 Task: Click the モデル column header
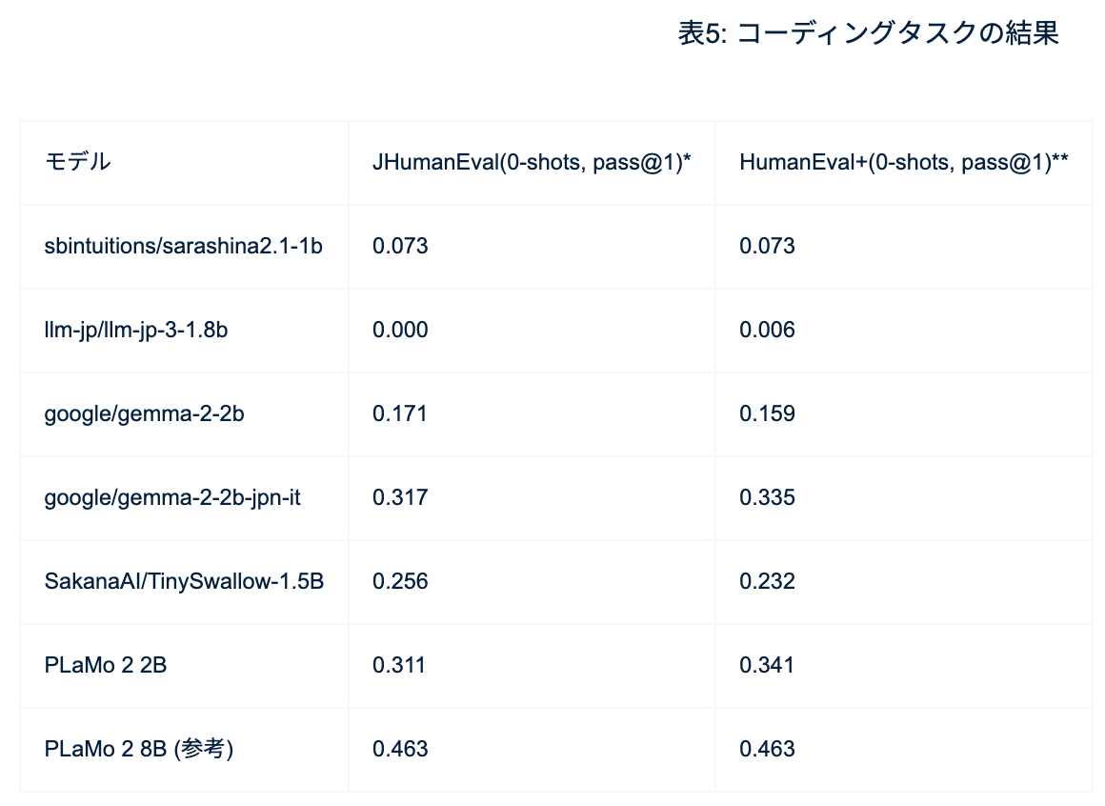[78, 162]
